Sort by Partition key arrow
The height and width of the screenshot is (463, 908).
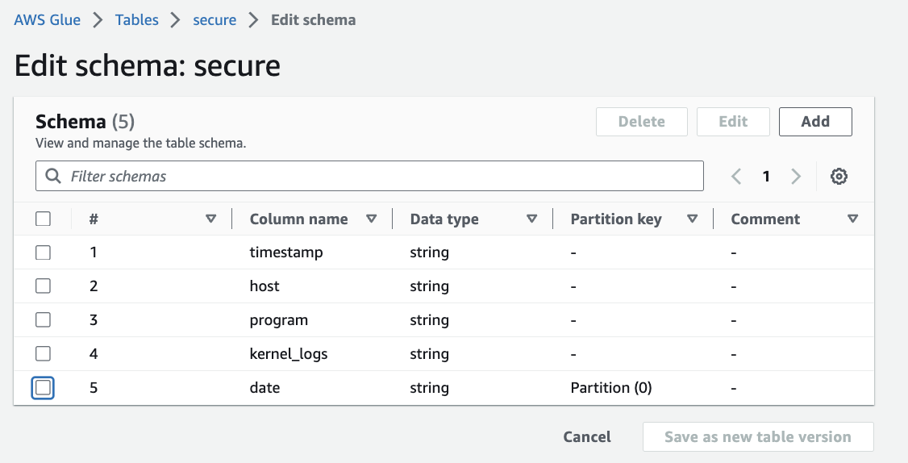pyautogui.click(x=693, y=219)
